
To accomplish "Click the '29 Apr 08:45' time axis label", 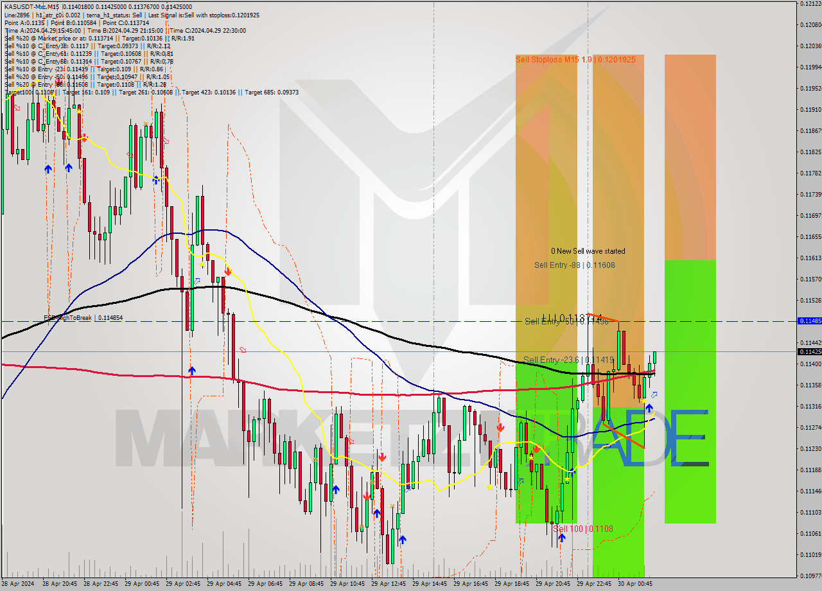I will [306, 584].
